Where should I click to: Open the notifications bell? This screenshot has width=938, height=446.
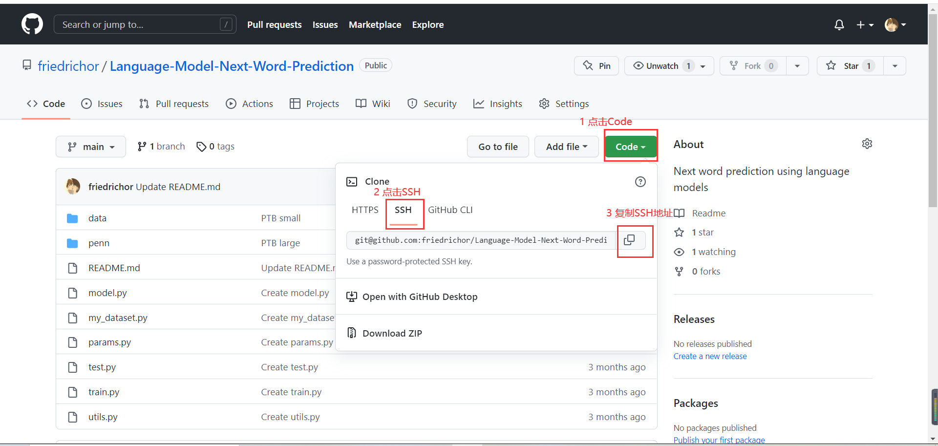click(x=839, y=24)
